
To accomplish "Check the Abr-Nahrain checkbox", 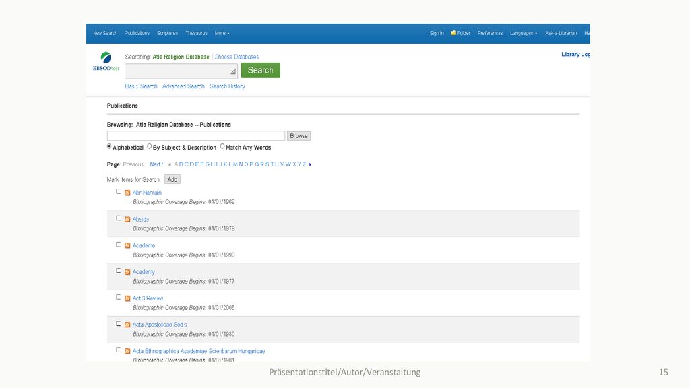I will [x=118, y=191].
